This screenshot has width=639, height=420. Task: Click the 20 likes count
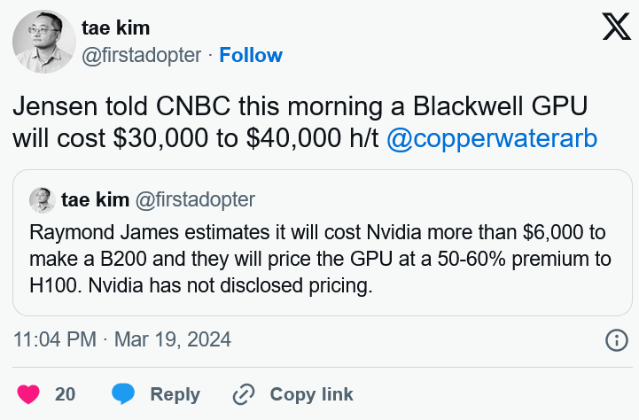coord(66,394)
